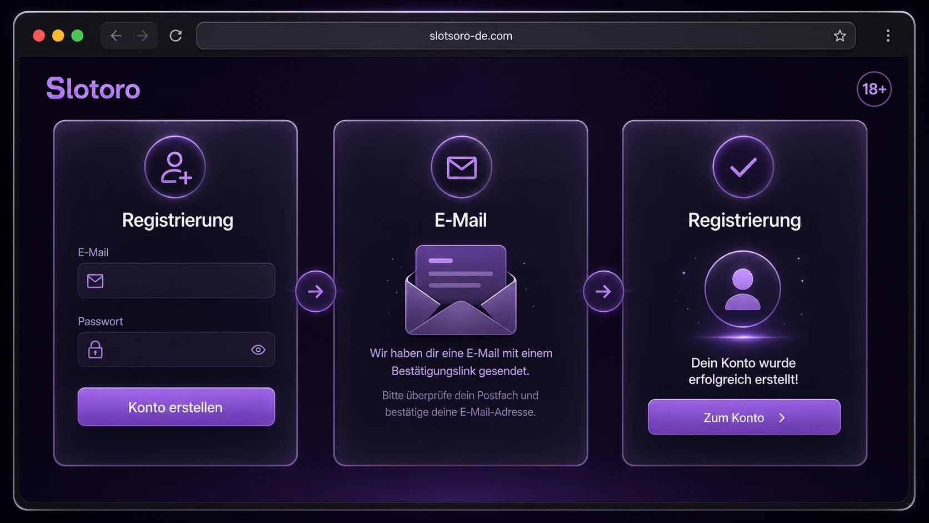Click the checkmark icon on the success card
Image resolution: width=929 pixels, height=523 pixels.
743,167
